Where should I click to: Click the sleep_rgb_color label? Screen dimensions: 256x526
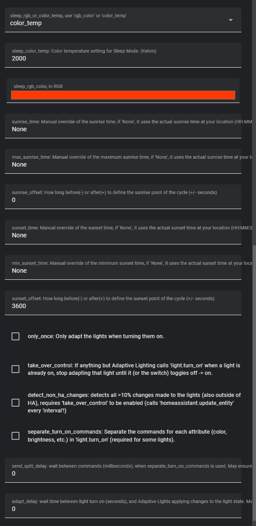pos(38,86)
